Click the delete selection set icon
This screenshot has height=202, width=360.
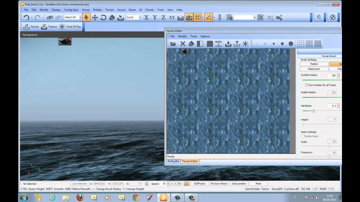261,17
